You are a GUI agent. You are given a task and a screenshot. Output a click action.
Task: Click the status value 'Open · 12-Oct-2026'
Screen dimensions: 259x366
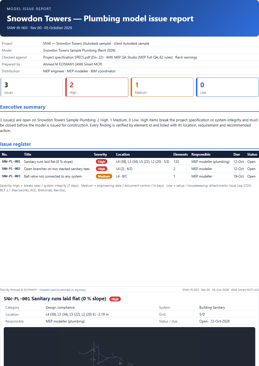point(214,321)
